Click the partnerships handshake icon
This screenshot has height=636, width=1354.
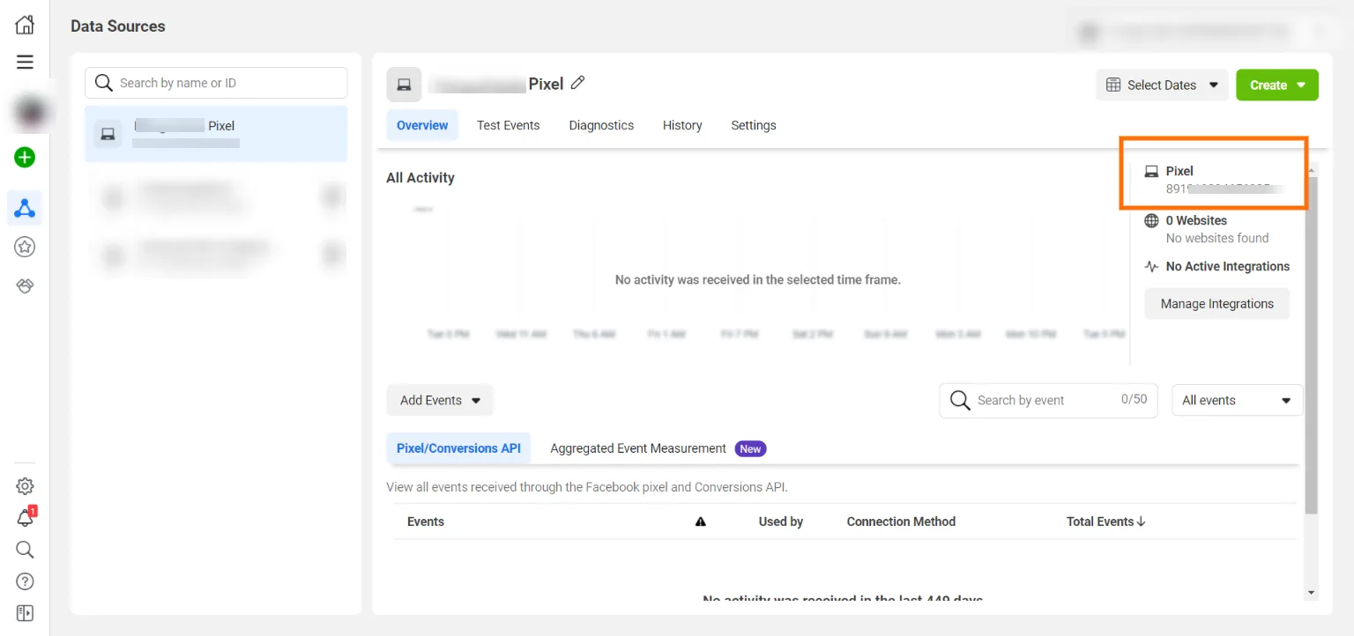[x=24, y=285]
